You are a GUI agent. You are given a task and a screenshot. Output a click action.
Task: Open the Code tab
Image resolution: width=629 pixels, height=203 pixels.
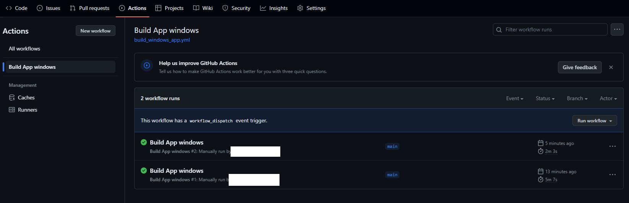(16, 8)
